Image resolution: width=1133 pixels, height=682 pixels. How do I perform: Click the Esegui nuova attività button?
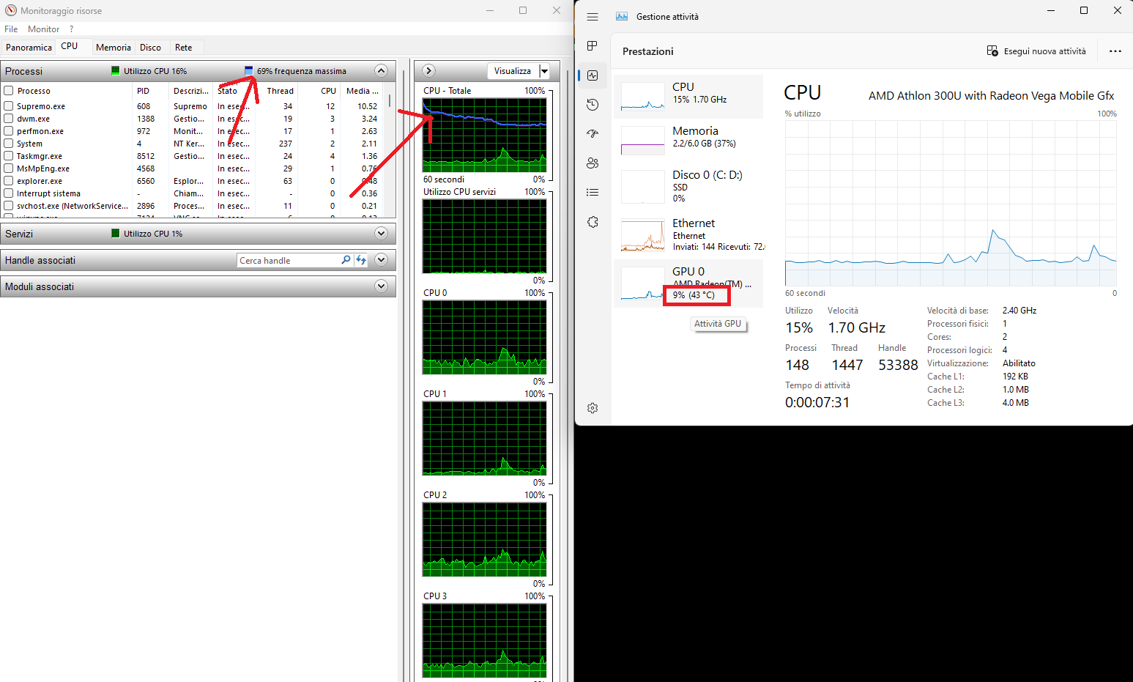pos(1037,51)
